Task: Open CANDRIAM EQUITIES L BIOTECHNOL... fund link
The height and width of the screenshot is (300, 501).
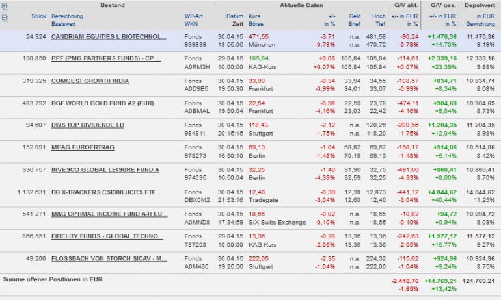Action: (x=109, y=36)
